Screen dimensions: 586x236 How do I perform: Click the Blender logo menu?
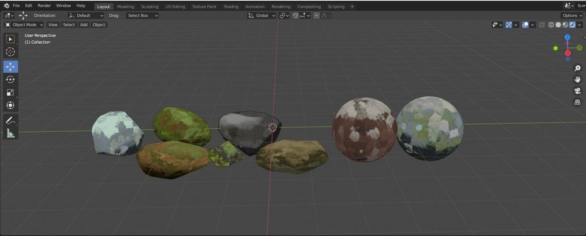coord(6,6)
